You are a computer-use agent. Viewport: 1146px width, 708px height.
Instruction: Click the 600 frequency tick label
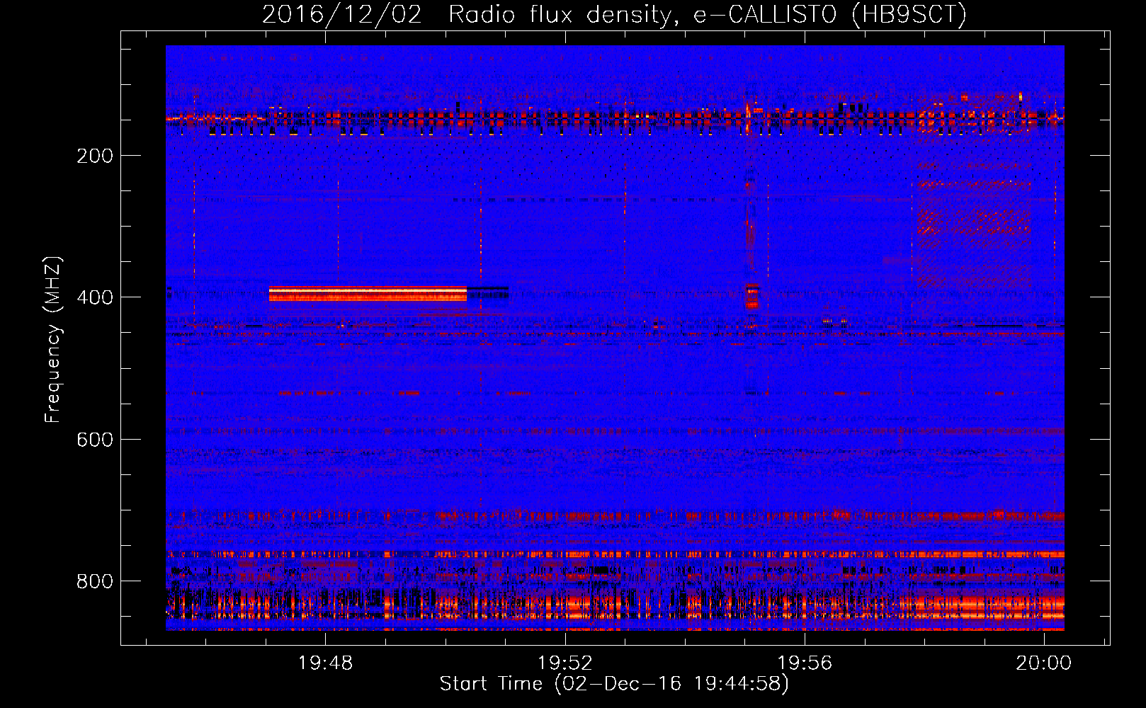tap(95, 440)
